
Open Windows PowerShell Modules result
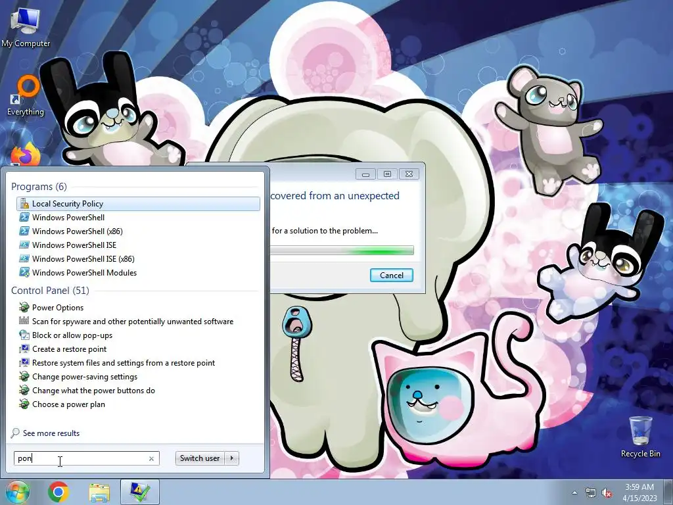pos(138,272)
